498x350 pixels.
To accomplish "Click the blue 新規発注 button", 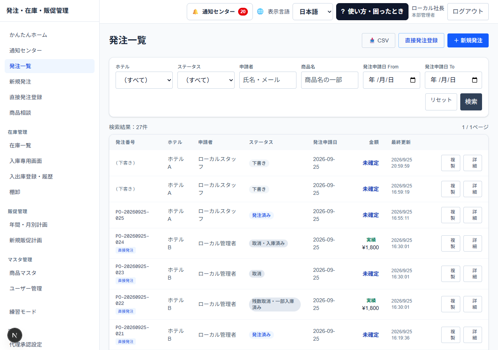I will tap(468, 40).
